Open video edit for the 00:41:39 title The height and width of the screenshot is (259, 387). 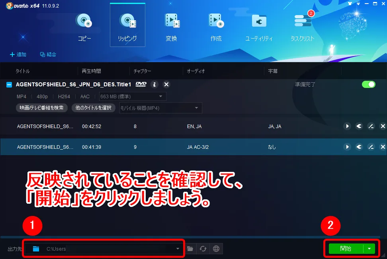click(371, 147)
